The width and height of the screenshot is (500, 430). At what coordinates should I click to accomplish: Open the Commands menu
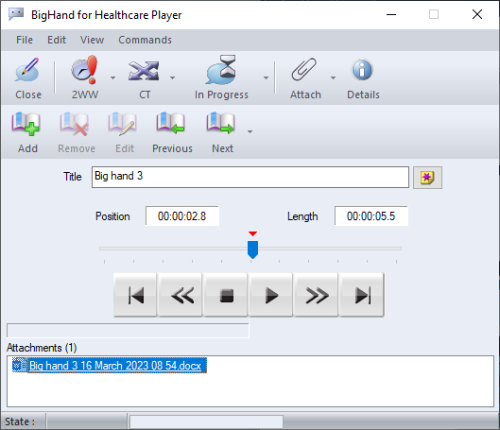pyautogui.click(x=146, y=40)
